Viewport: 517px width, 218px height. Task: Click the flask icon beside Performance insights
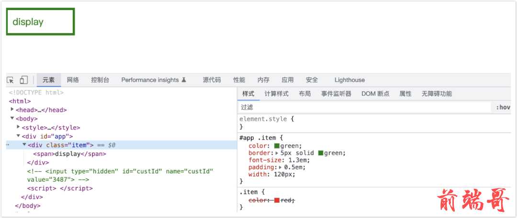(x=184, y=80)
